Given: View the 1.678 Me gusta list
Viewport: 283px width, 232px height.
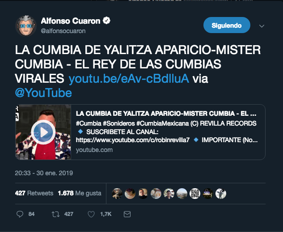Looking at the screenshot, I should click(80, 193).
